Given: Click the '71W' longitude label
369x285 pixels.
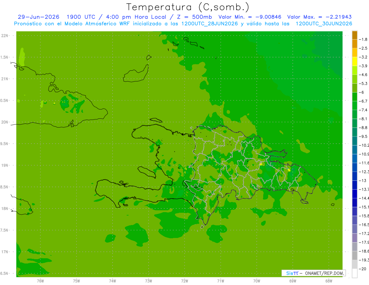Looking at the screenshot, I should coord(220,281).
